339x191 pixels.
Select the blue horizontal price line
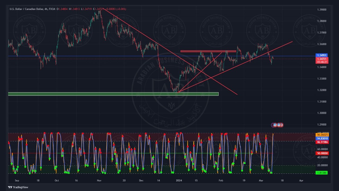(x=162, y=56)
